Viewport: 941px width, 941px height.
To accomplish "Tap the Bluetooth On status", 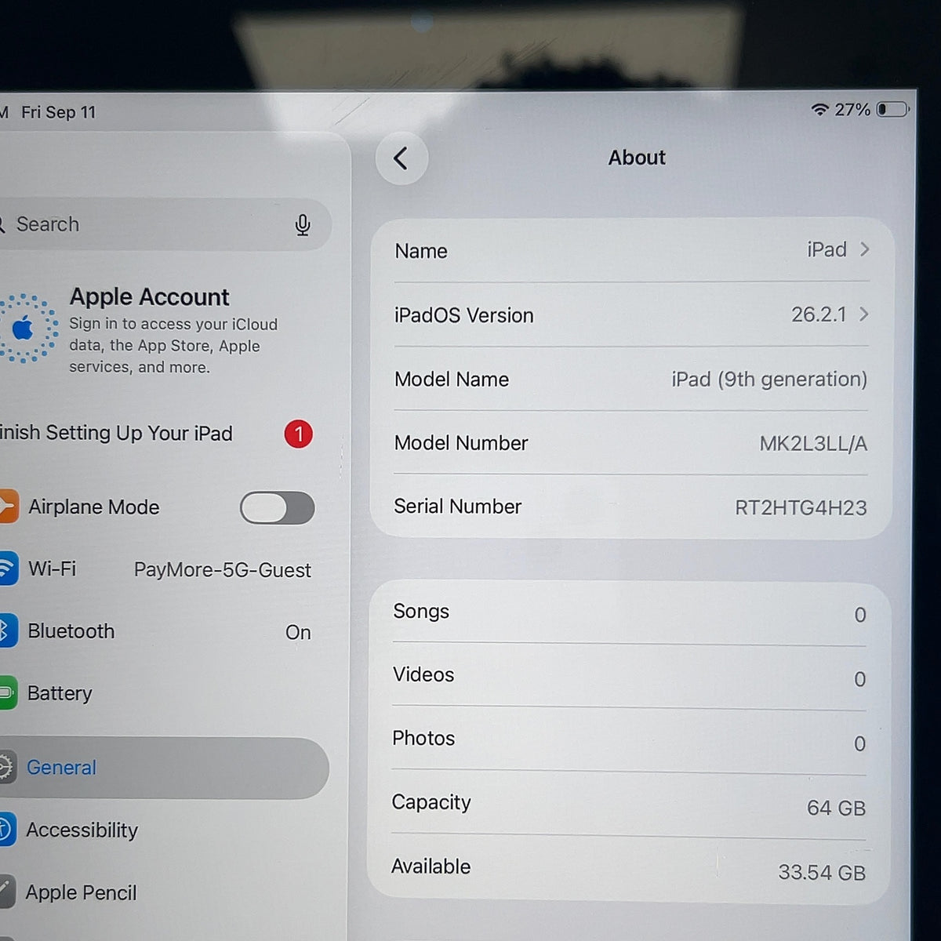I will pyautogui.click(x=298, y=632).
